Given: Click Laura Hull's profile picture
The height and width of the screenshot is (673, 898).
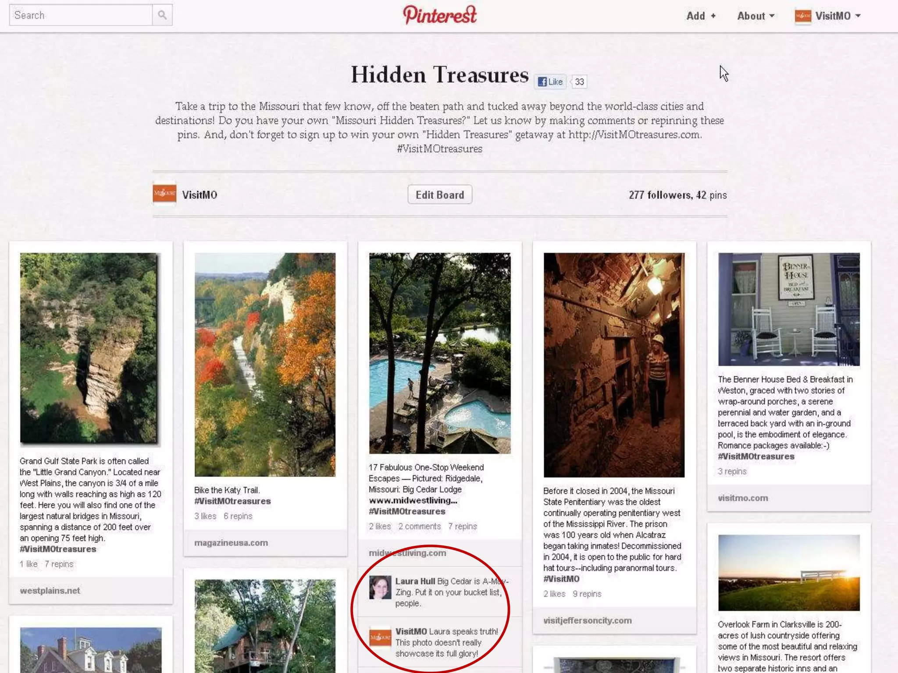Looking at the screenshot, I should tap(380, 588).
